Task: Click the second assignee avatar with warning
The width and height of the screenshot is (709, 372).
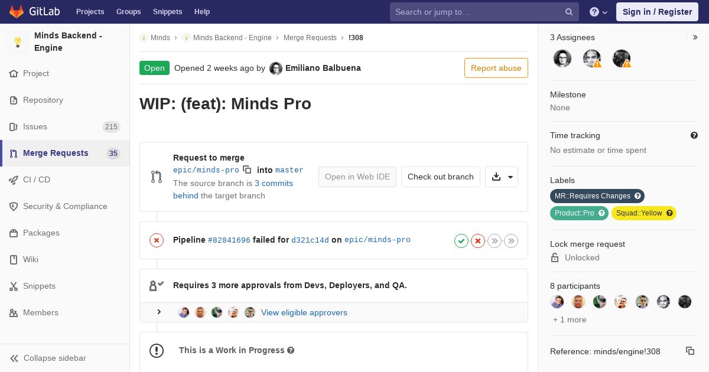Action: [x=592, y=58]
